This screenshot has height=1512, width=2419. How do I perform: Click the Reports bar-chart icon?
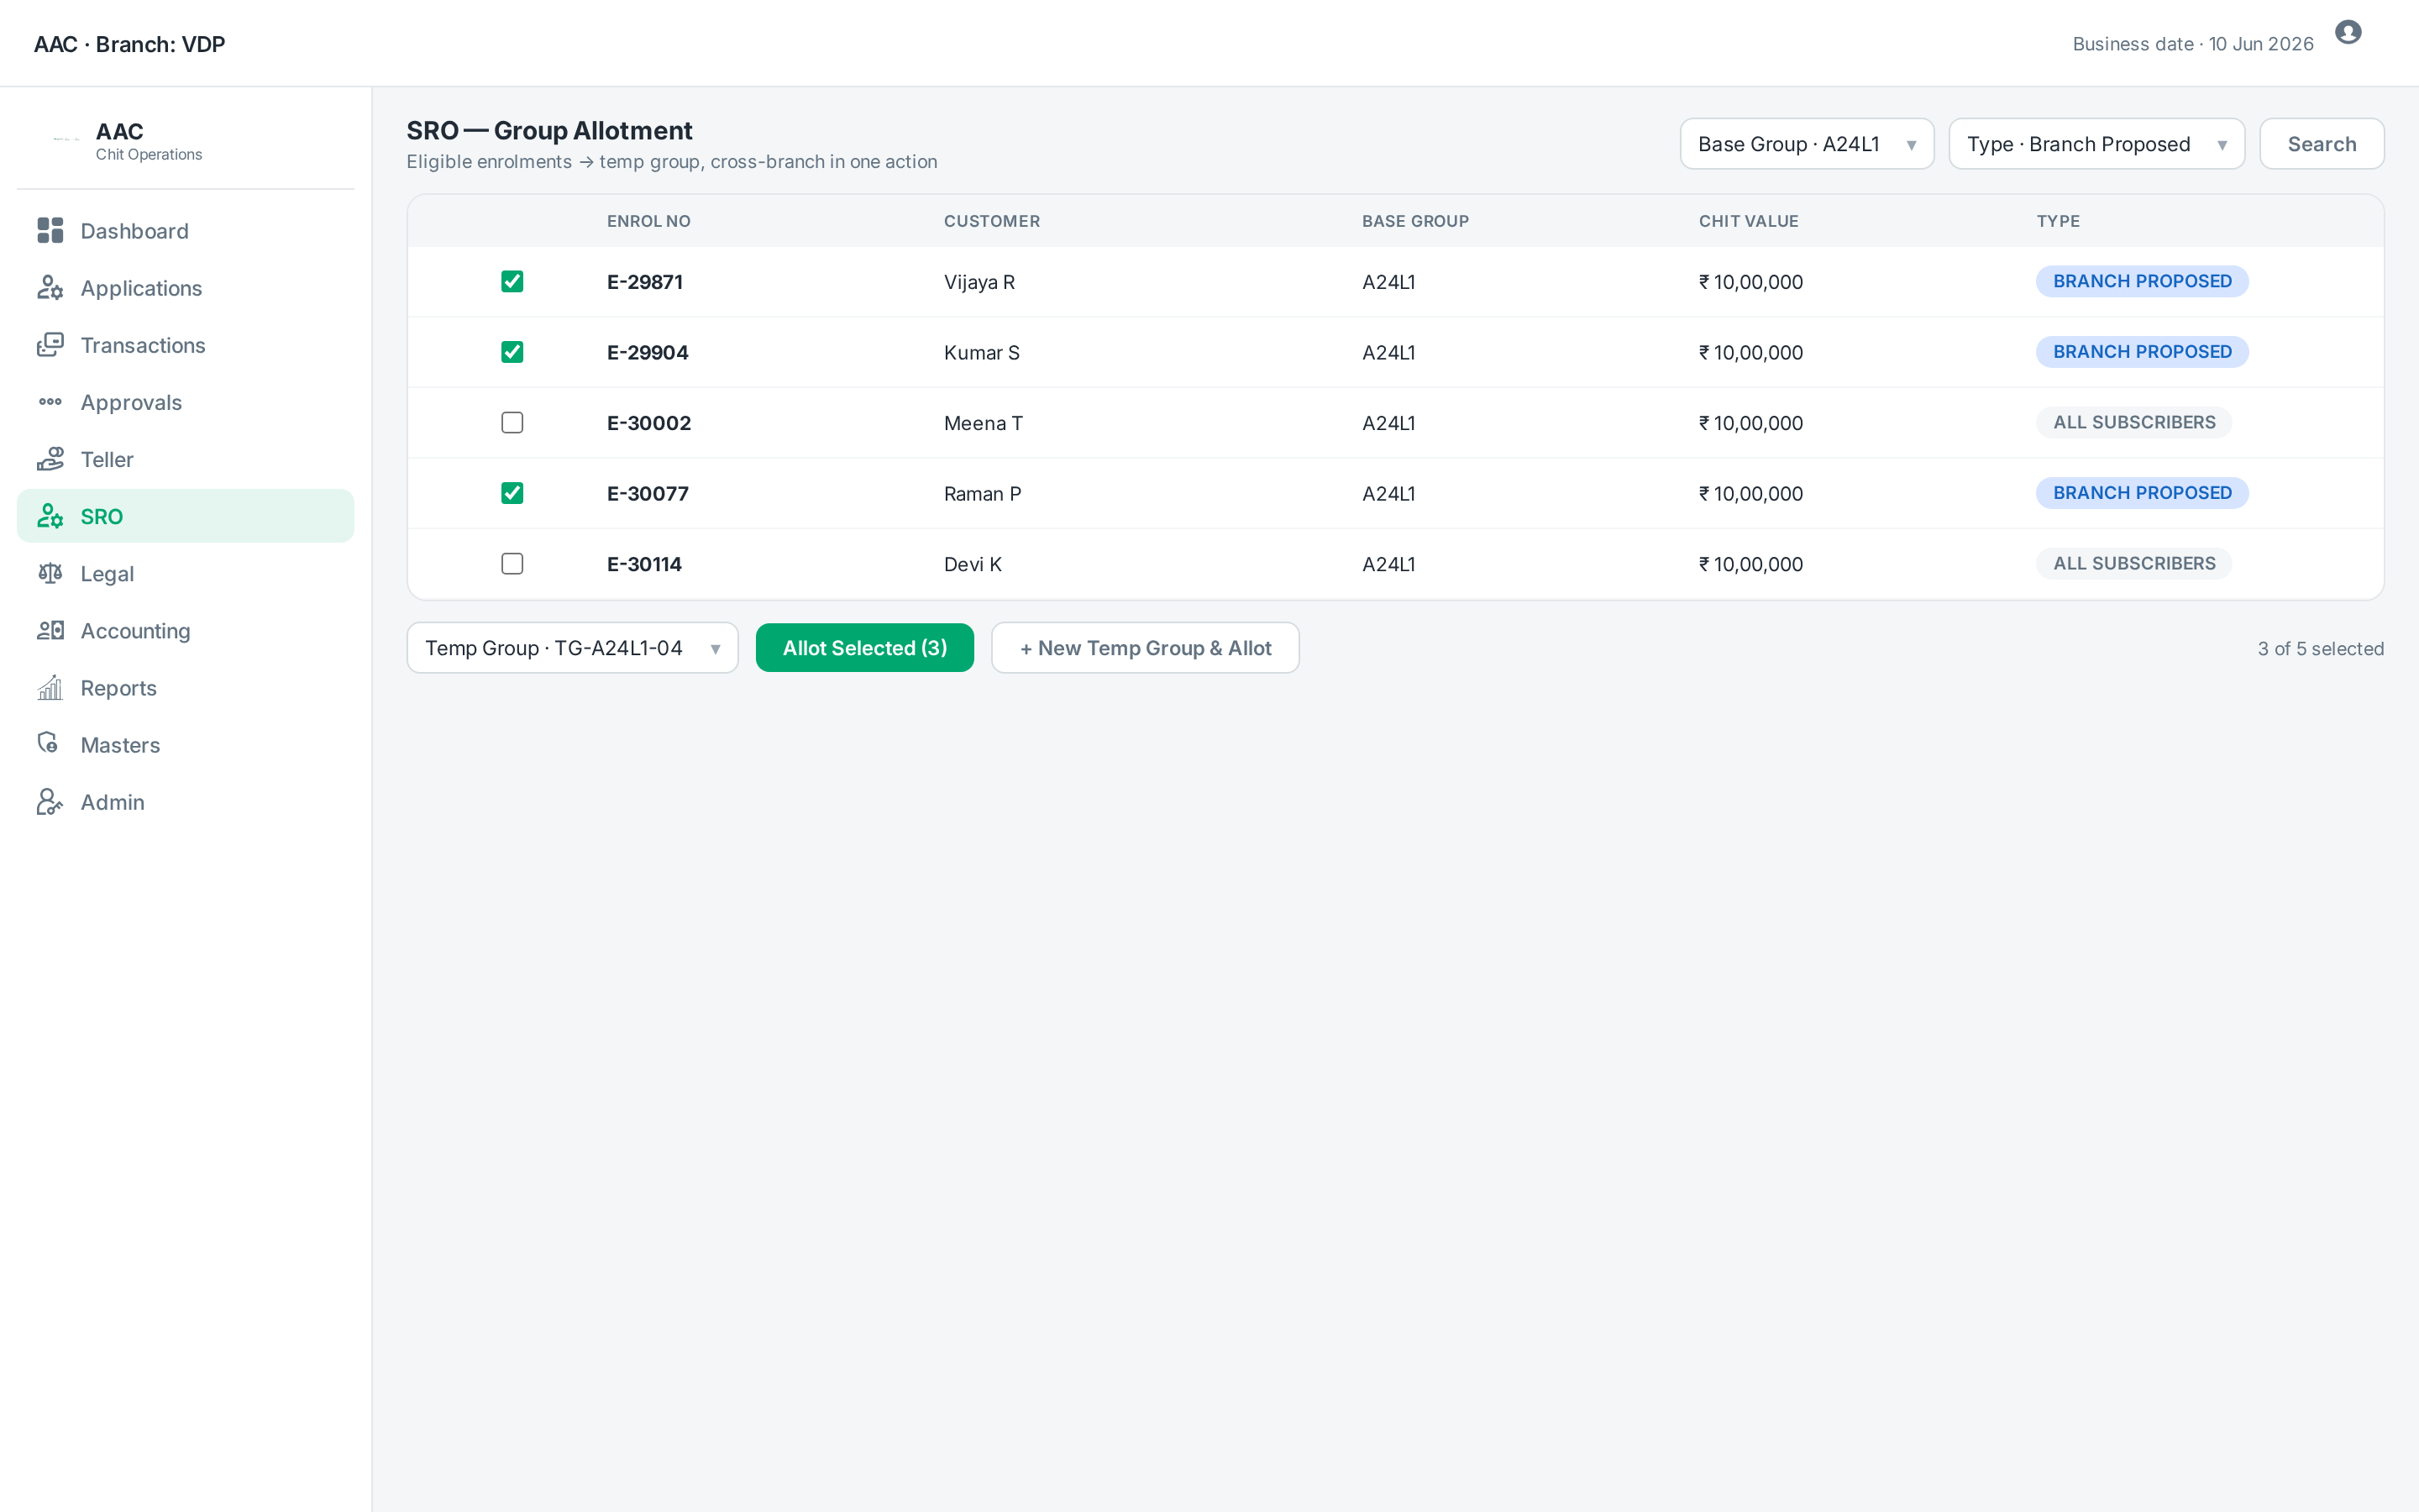[x=50, y=687]
